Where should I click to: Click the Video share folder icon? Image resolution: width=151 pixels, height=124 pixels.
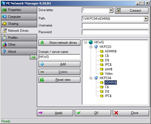[x=102, y=74]
